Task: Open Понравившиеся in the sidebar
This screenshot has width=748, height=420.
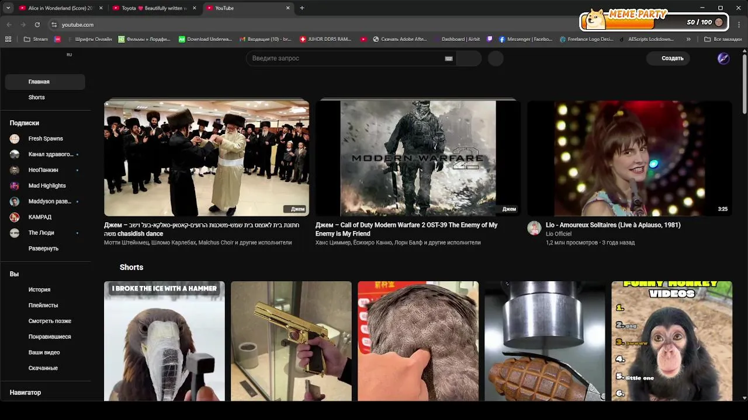Action: 45,337
